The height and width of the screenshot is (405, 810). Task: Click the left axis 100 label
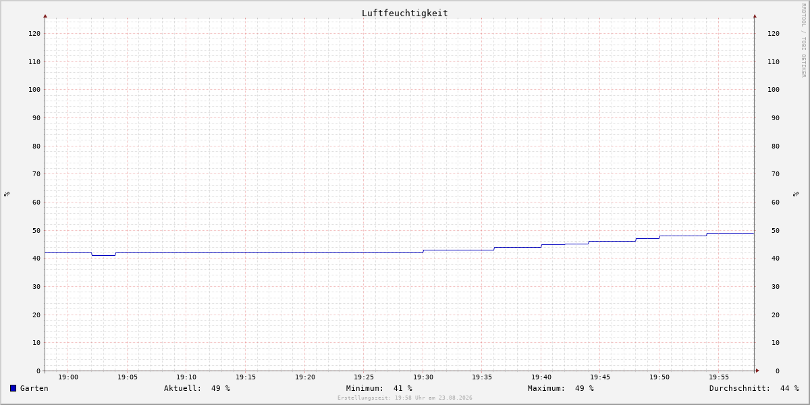(34, 90)
